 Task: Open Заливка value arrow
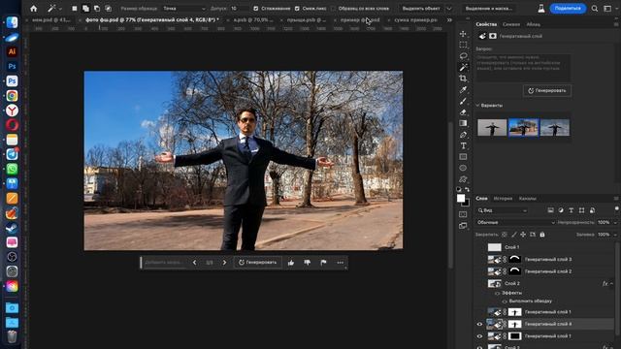pyautogui.click(x=615, y=235)
